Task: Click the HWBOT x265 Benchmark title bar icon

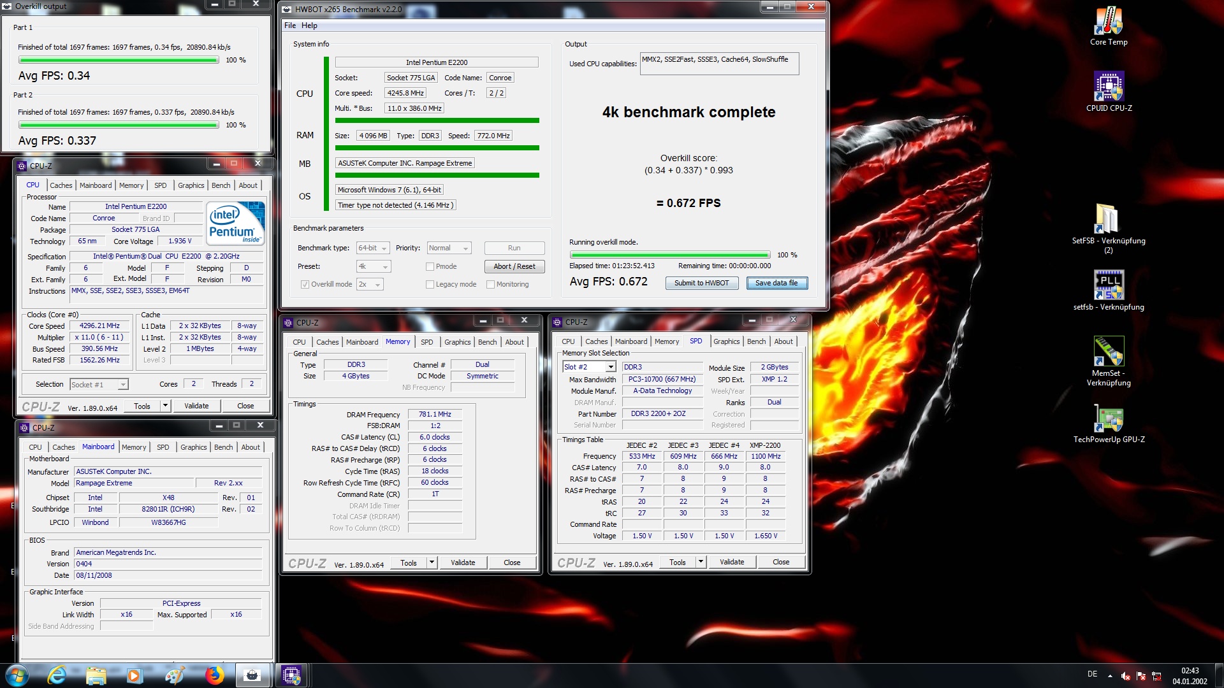Action: pyautogui.click(x=287, y=9)
